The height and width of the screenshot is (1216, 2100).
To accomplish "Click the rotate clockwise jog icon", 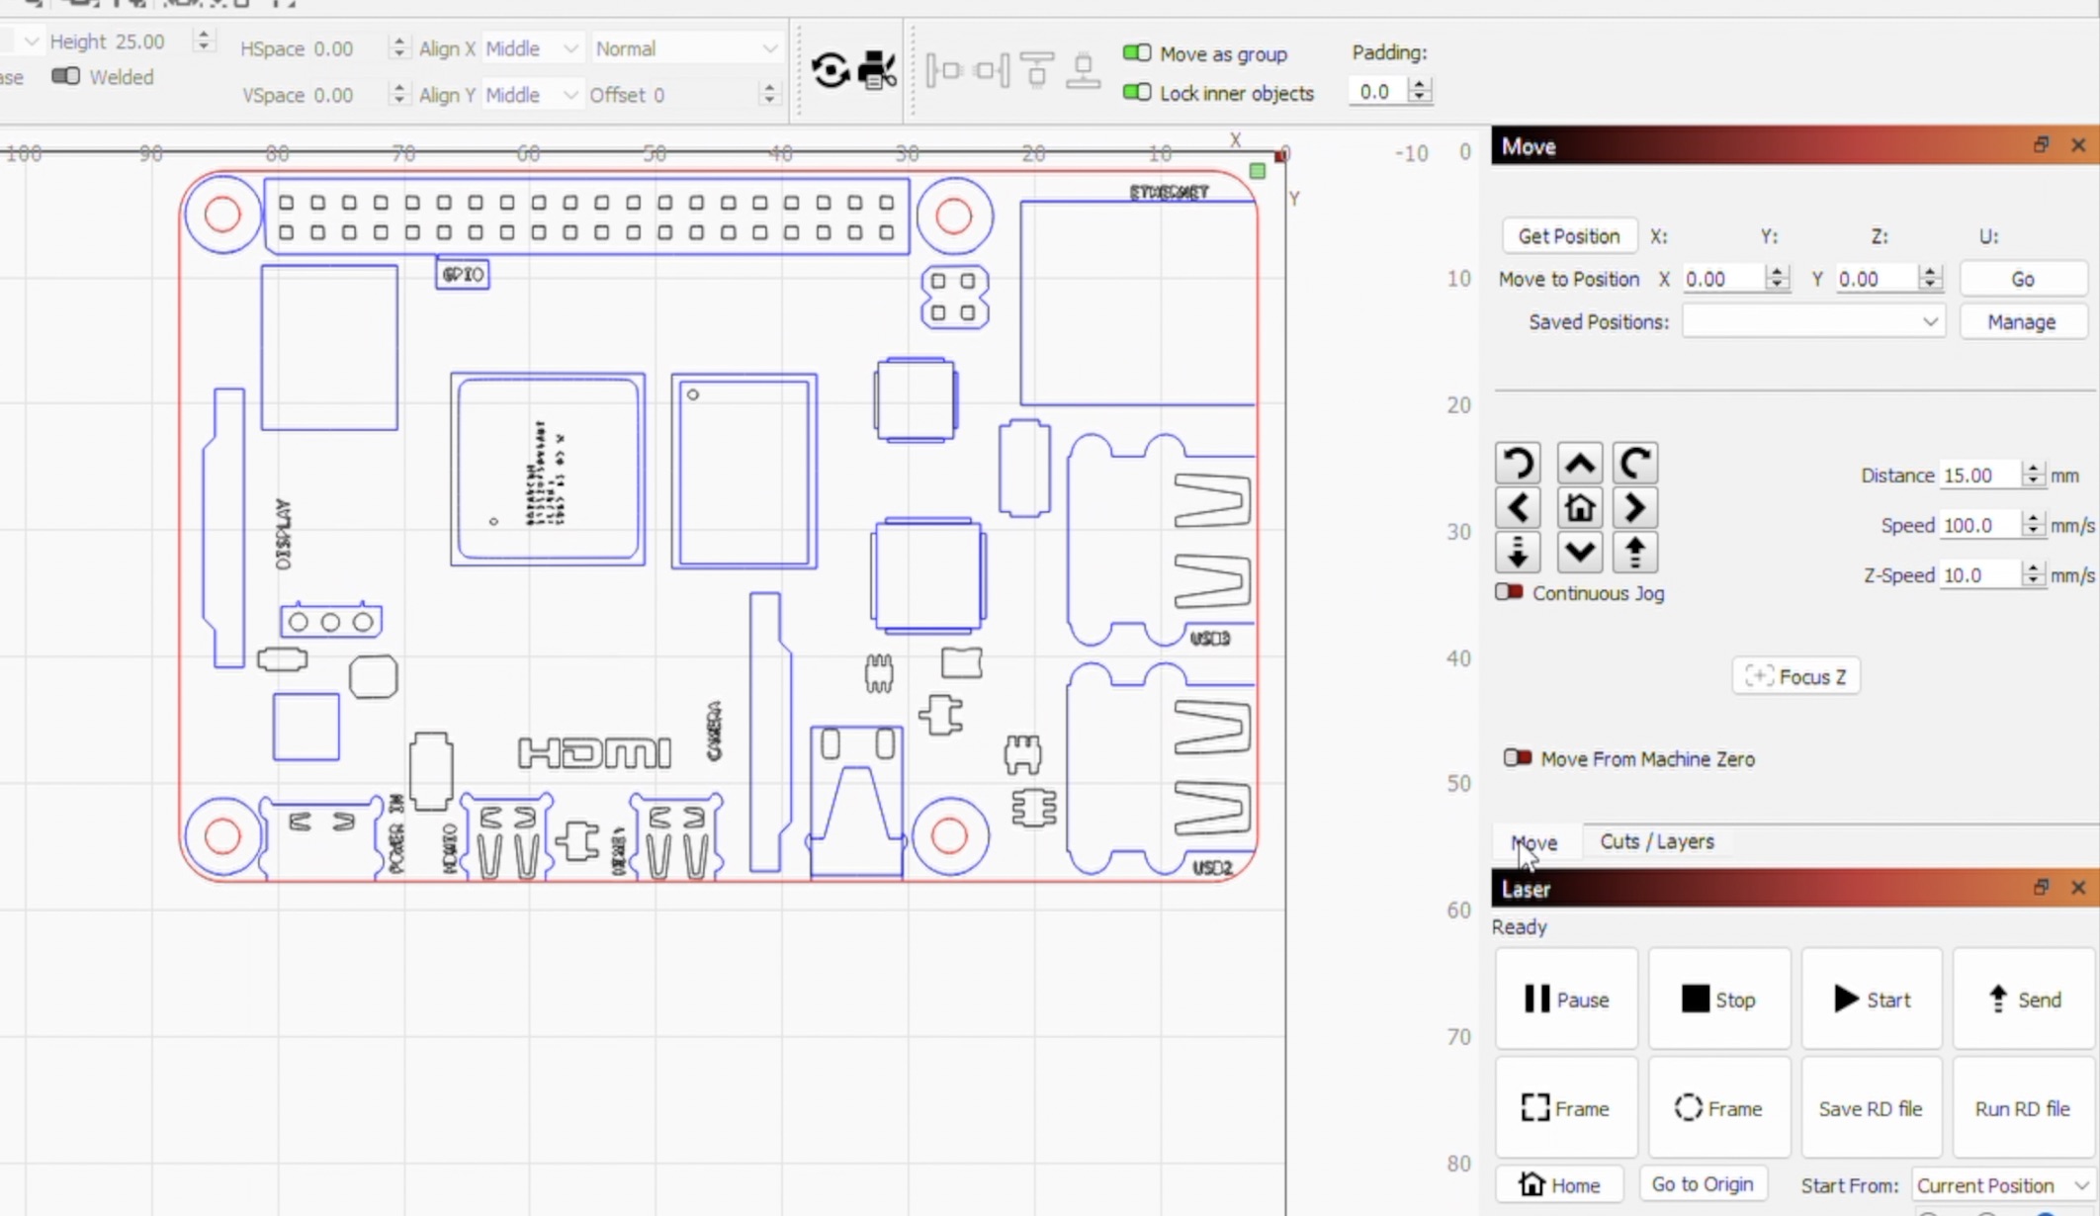I will [1634, 464].
